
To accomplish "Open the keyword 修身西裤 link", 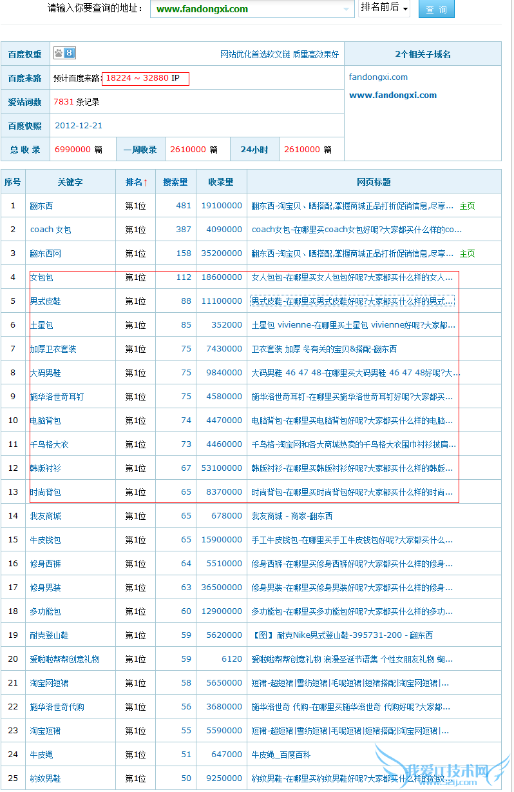I will [46, 564].
